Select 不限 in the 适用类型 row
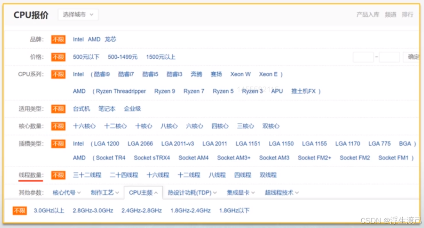The image size is (424, 228). tap(59, 109)
